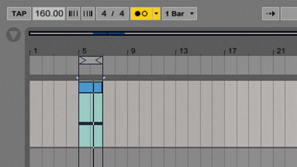Click the TAP tempo button
The height and width of the screenshot is (167, 297).
[19, 14]
